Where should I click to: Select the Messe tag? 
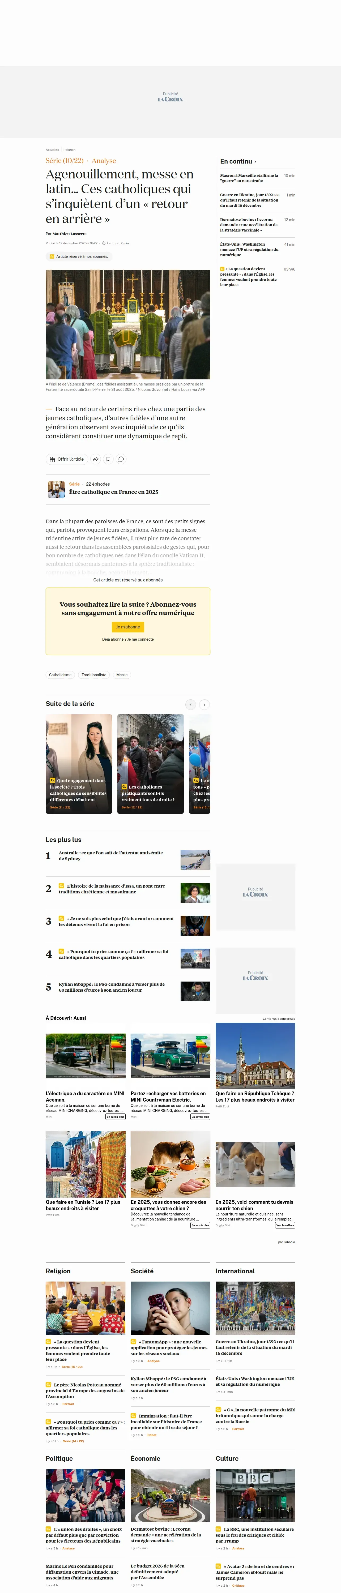[x=122, y=675]
